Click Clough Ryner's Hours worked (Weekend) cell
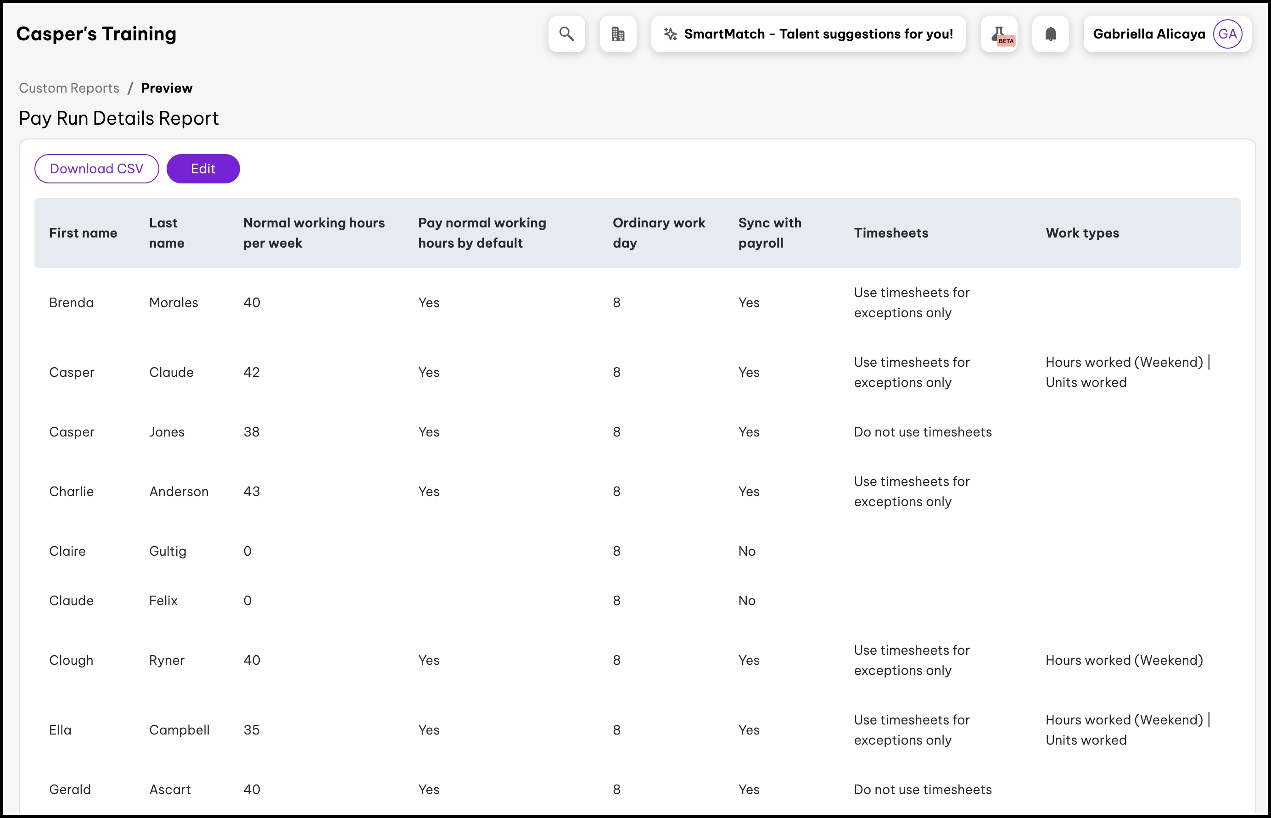This screenshot has width=1271, height=818. point(1124,660)
